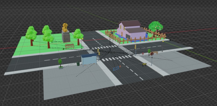
Task: Select the yellow-black striped road barrier
Action: (144, 65)
